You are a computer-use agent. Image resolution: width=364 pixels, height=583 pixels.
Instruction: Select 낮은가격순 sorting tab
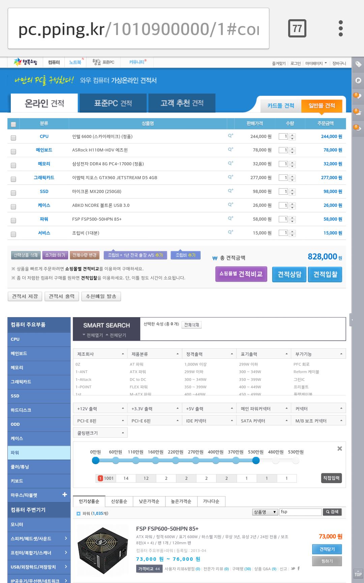pos(149,501)
